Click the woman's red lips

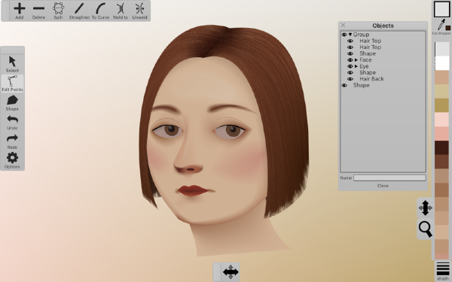pyautogui.click(x=192, y=190)
